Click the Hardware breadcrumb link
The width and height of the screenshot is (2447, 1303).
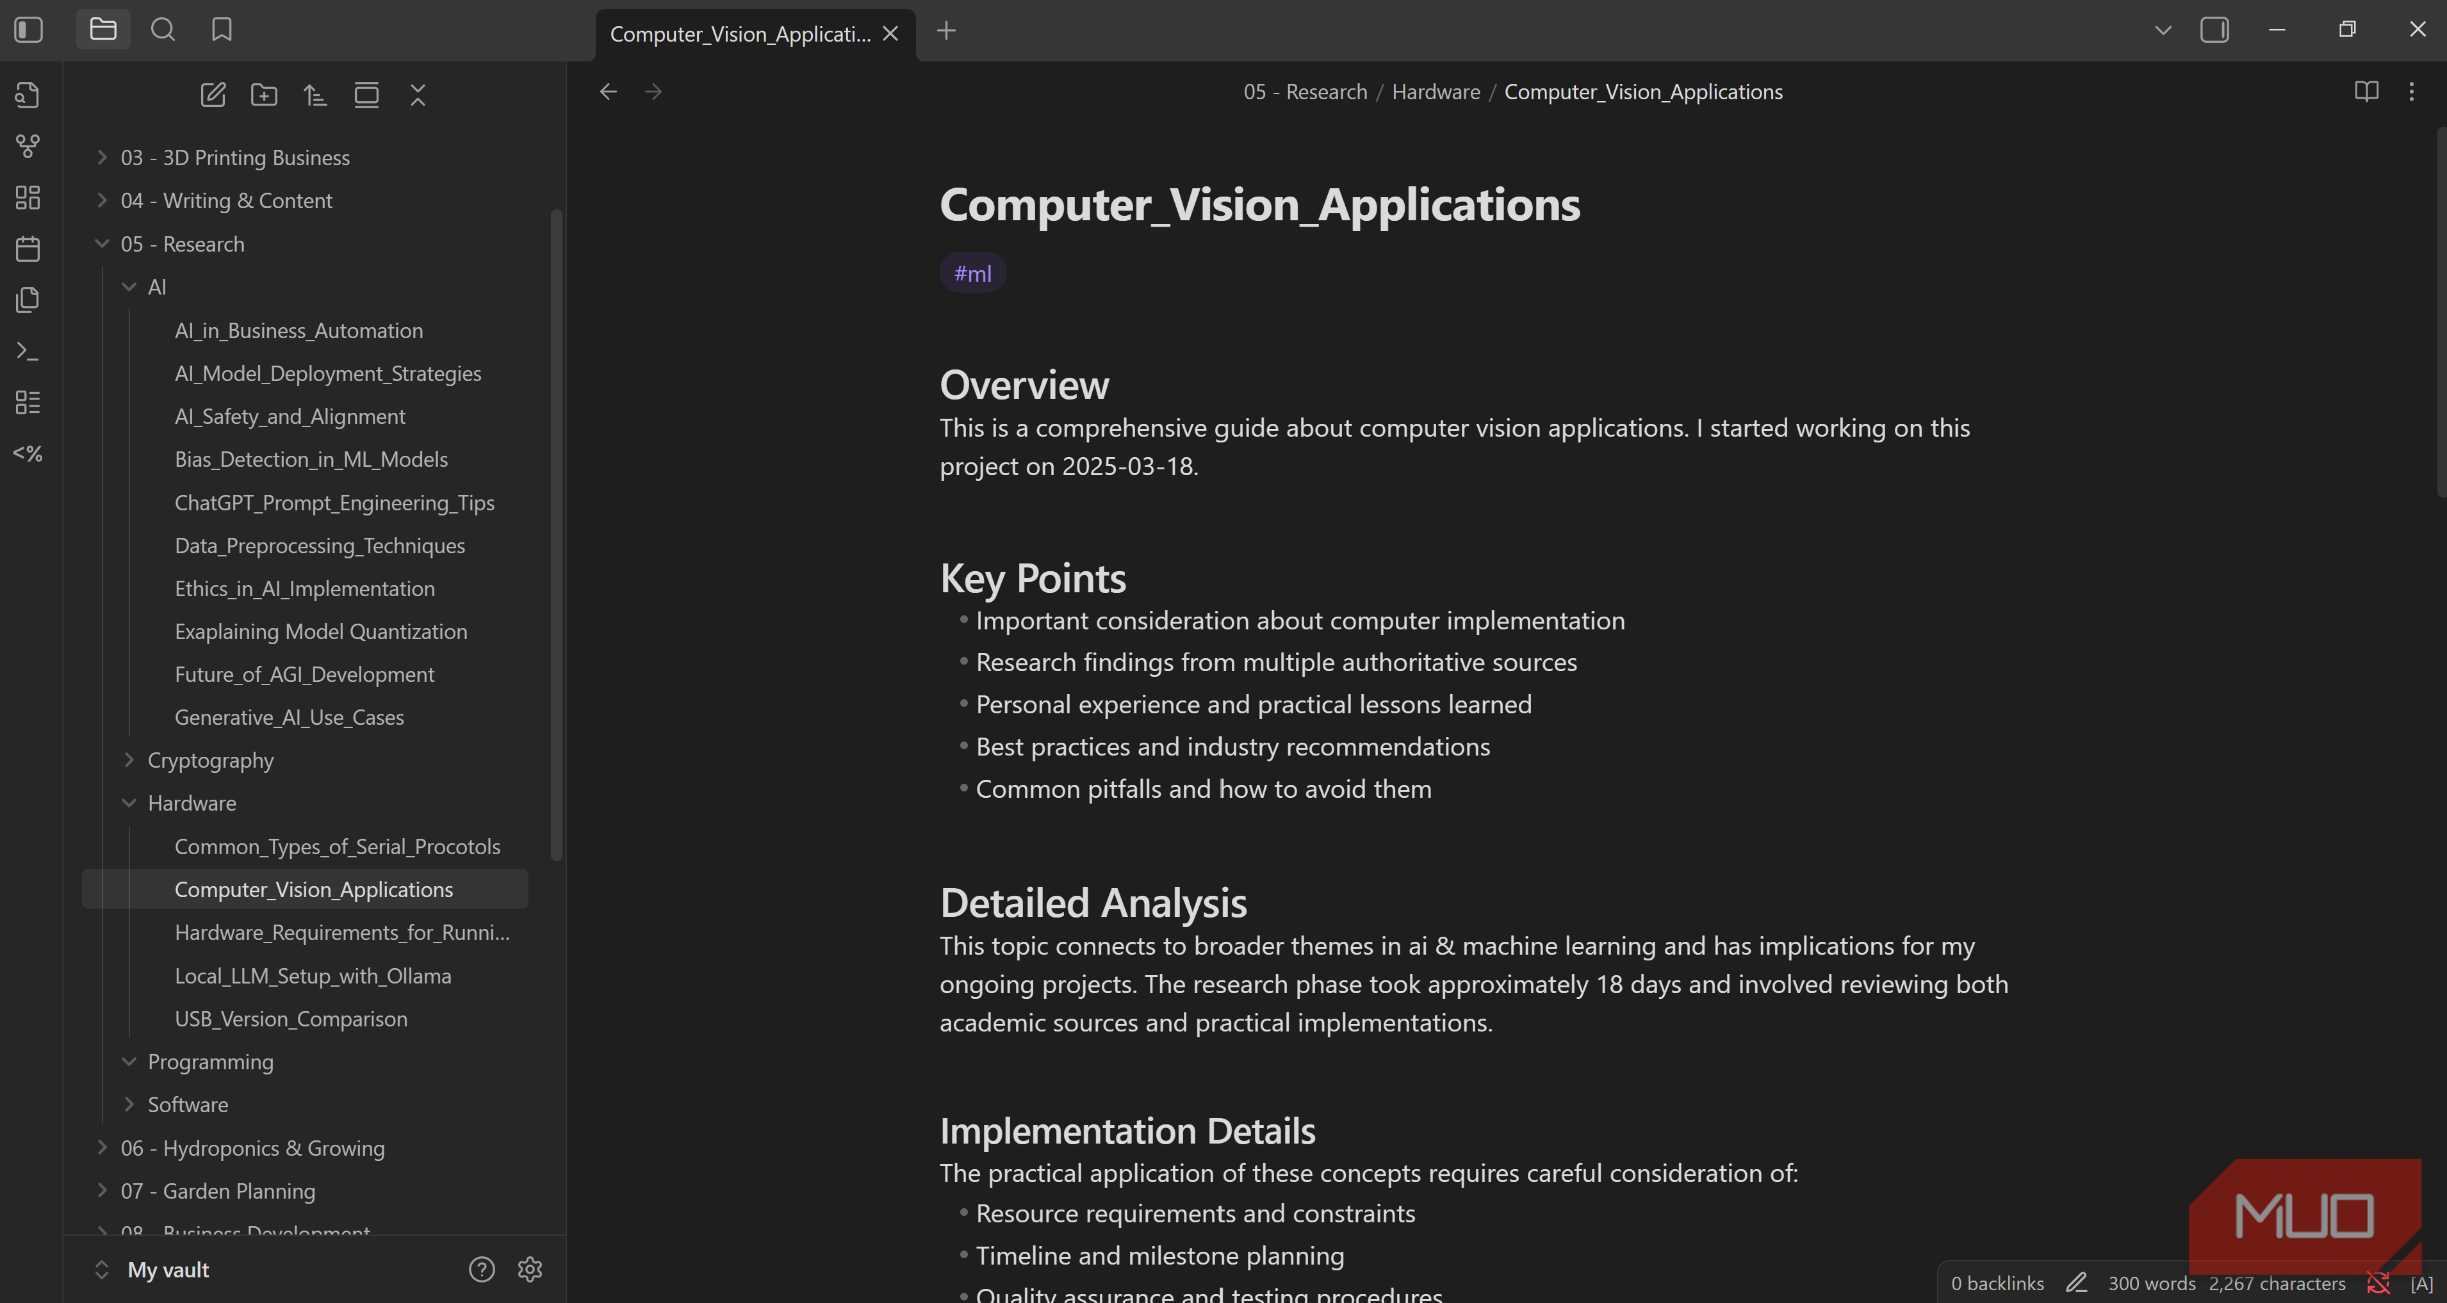click(1436, 92)
